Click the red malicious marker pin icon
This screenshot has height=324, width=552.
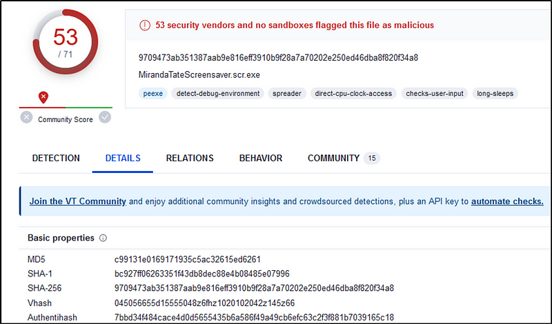click(x=43, y=97)
